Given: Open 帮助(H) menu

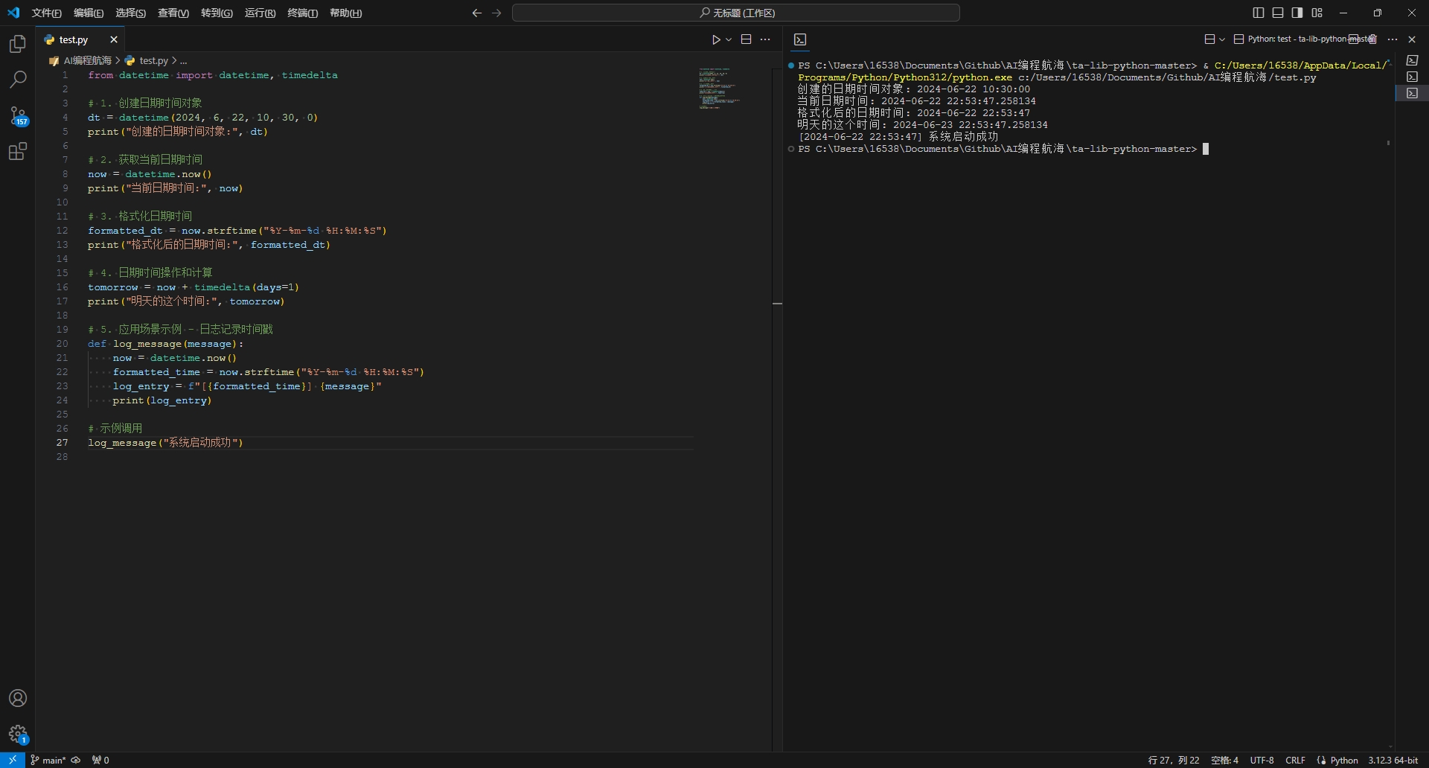Looking at the screenshot, I should tap(346, 13).
